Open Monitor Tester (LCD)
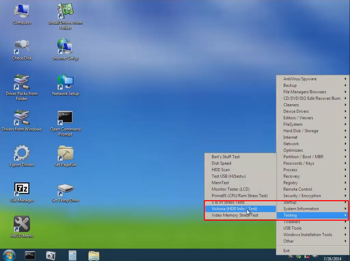This screenshot has width=350, height=261. [x=240, y=189]
